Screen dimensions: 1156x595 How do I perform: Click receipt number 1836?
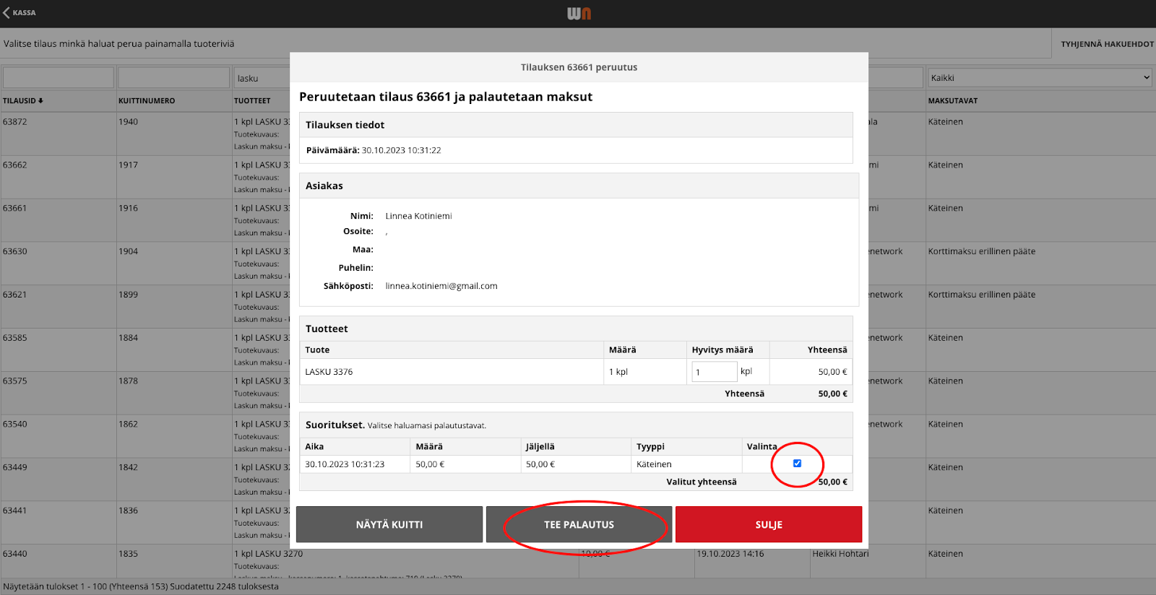[x=128, y=511]
